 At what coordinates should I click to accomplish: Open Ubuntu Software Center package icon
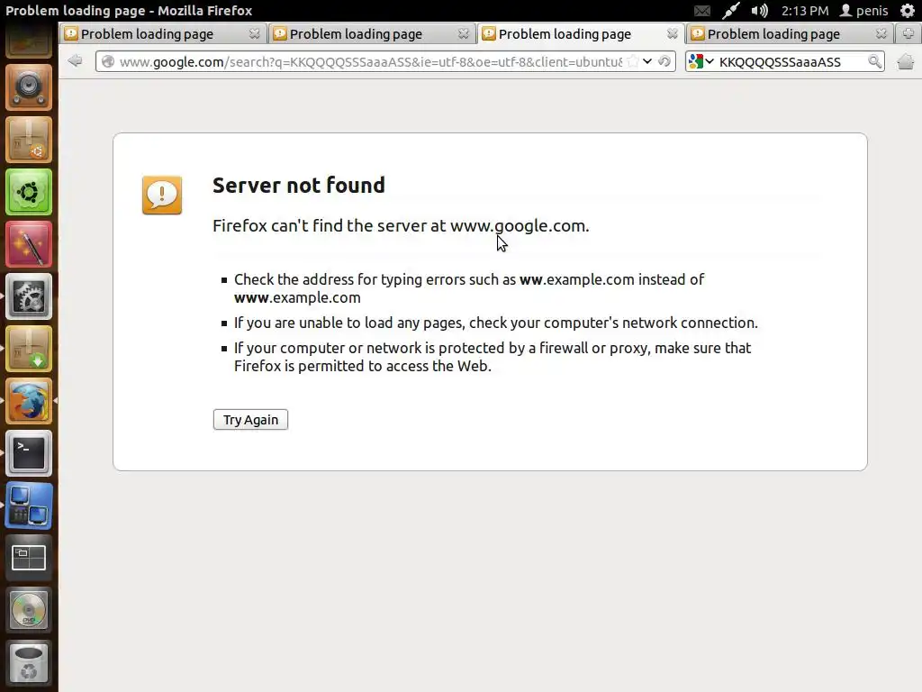tap(29, 140)
